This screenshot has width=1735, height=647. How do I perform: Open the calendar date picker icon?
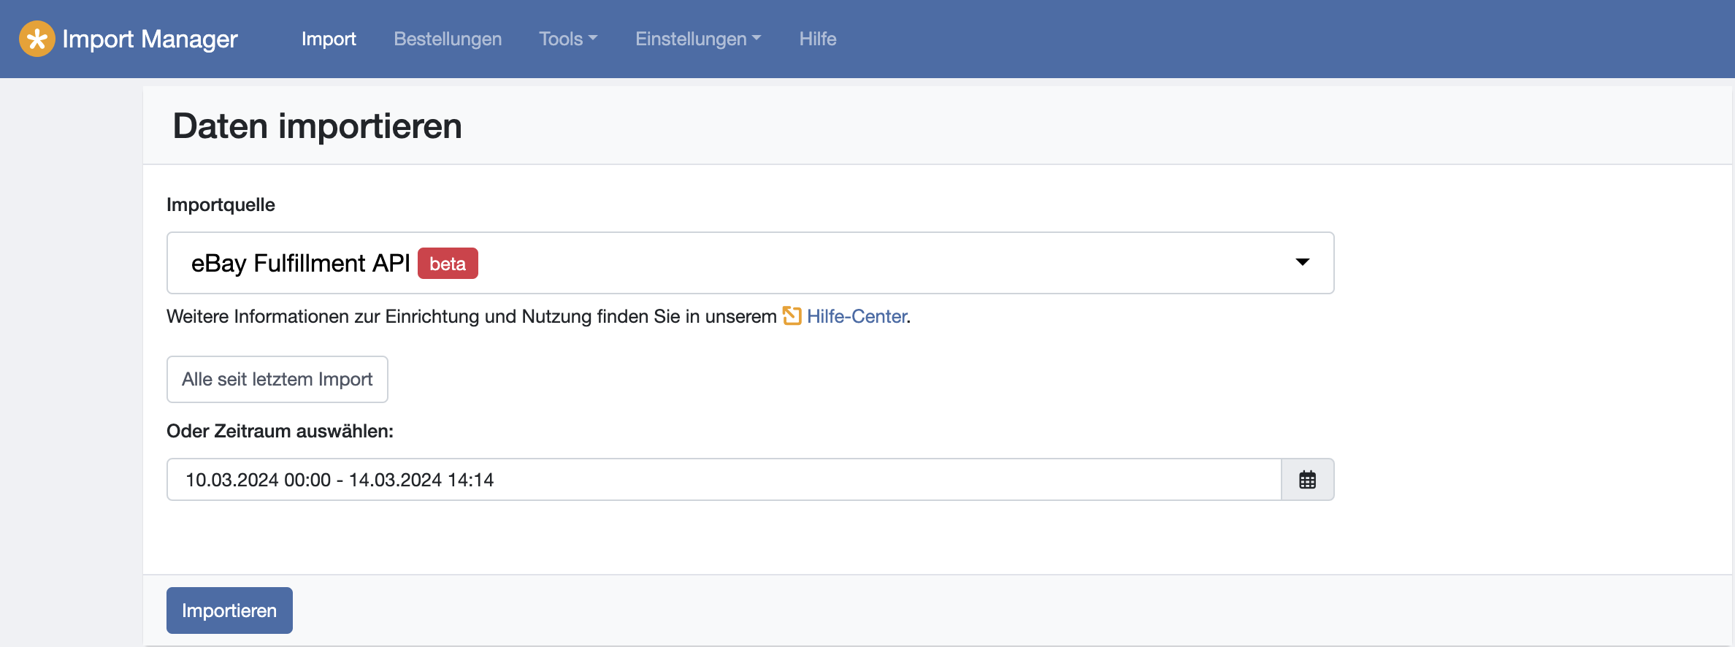[1307, 480]
